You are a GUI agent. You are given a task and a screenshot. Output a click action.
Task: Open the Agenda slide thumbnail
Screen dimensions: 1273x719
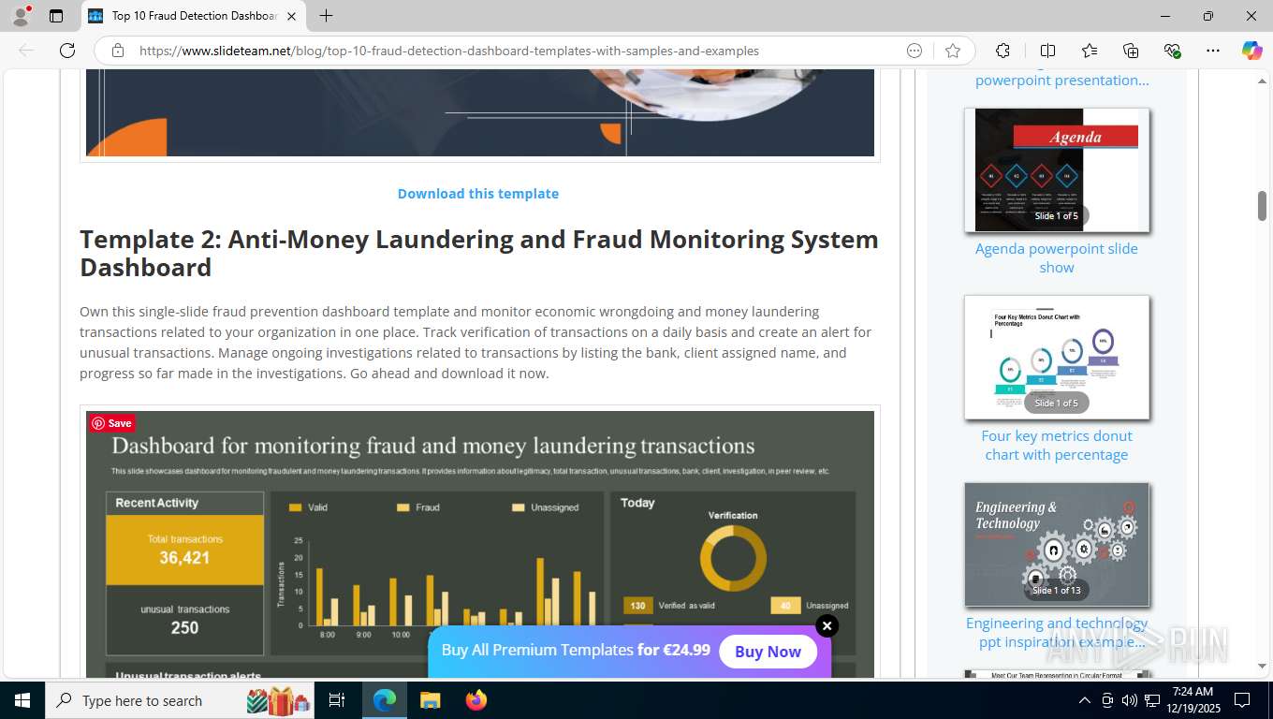pyautogui.click(x=1057, y=170)
